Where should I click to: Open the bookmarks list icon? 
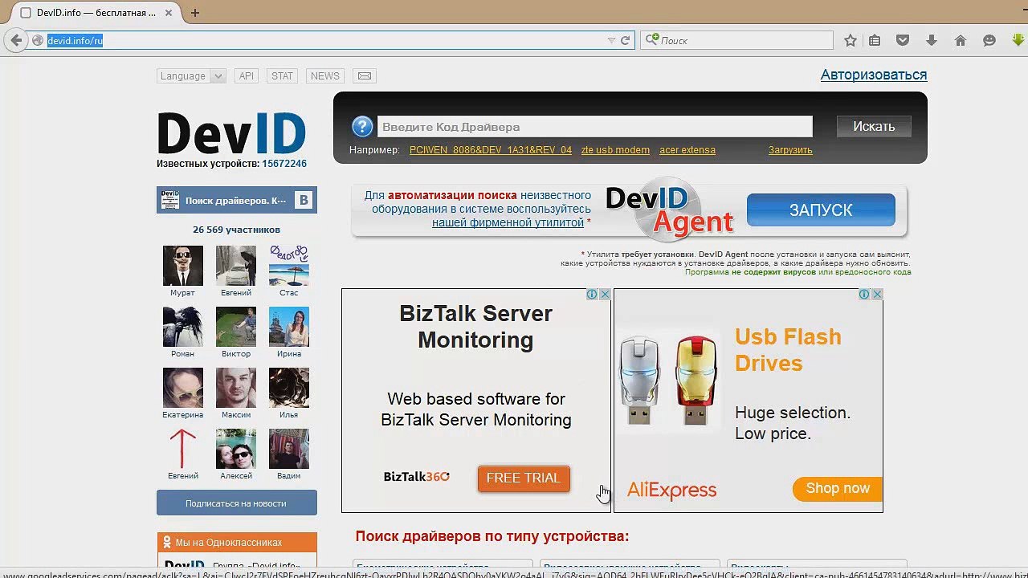coord(875,40)
